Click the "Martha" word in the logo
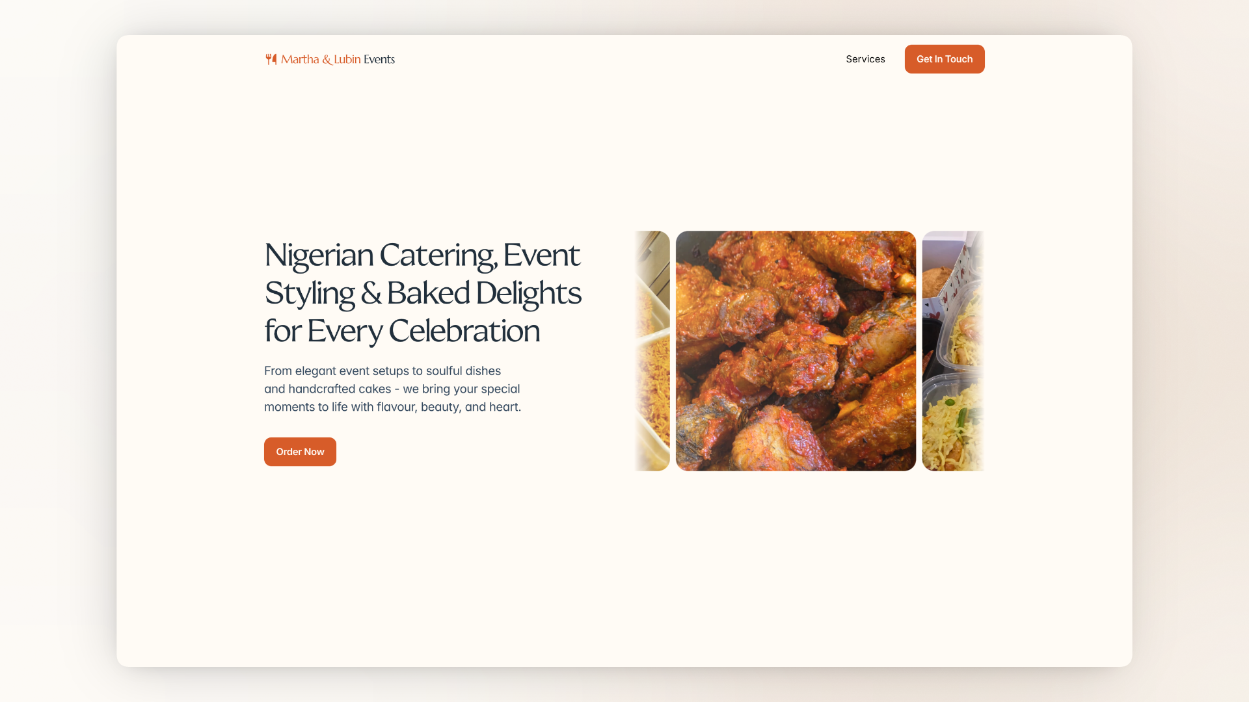Viewport: 1249px width, 702px height. pos(300,59)
